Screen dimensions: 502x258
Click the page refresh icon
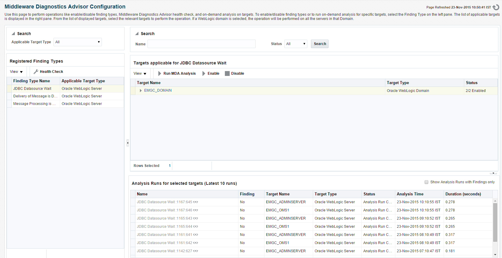coord(496,7)
